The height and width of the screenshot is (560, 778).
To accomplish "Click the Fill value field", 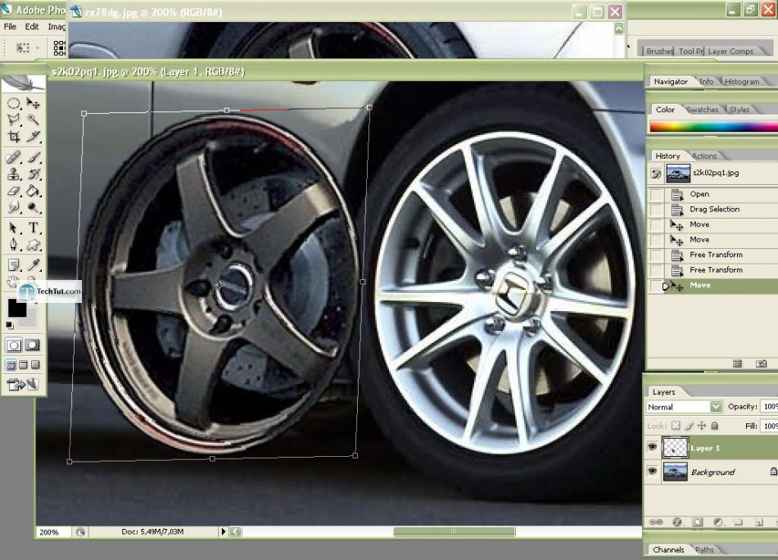I will pyautogui.click(x=770, y=426).
